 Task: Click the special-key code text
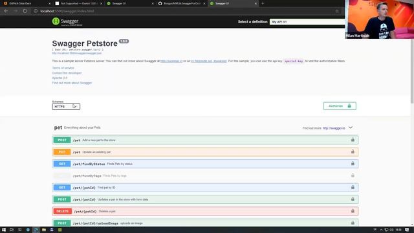[x=294, y=61]
